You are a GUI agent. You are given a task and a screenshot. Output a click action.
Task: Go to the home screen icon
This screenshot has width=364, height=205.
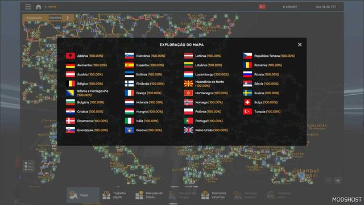(x=39, y=7)
